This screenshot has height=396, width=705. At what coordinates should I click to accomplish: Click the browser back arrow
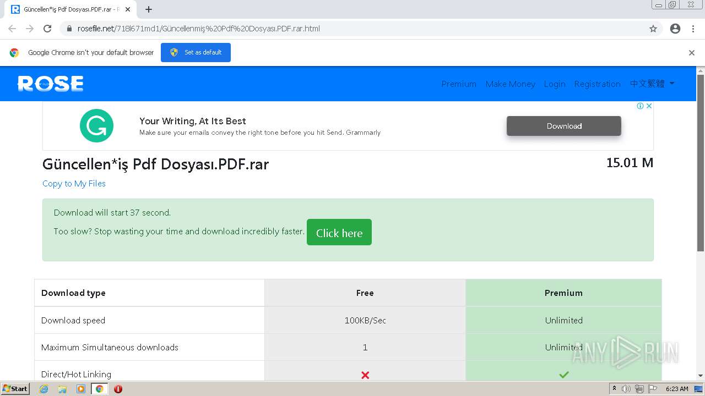(12, 29)
